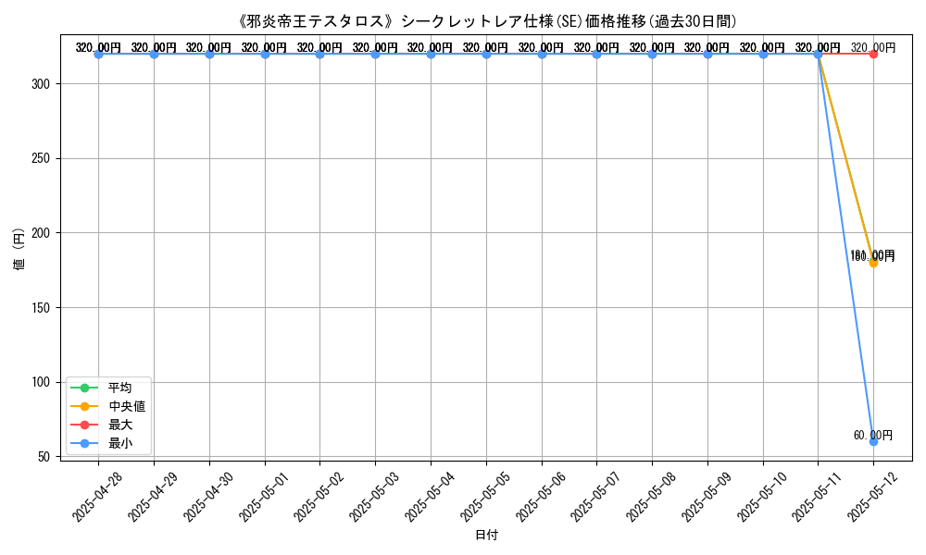Click the 320.00円 label above 2025-05-09
The width and height of the screenshot is (926, 555).
point(707,48)
